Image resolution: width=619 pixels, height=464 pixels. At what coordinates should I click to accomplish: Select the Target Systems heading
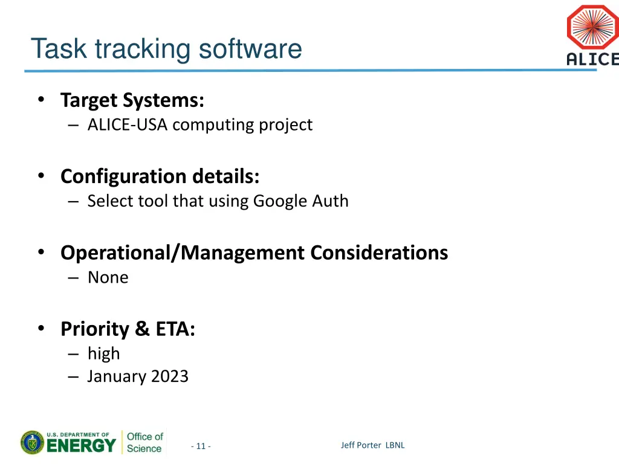point(132,100)
